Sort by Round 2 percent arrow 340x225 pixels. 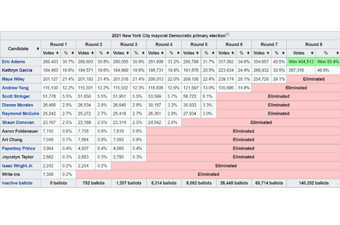pos(108,53)
